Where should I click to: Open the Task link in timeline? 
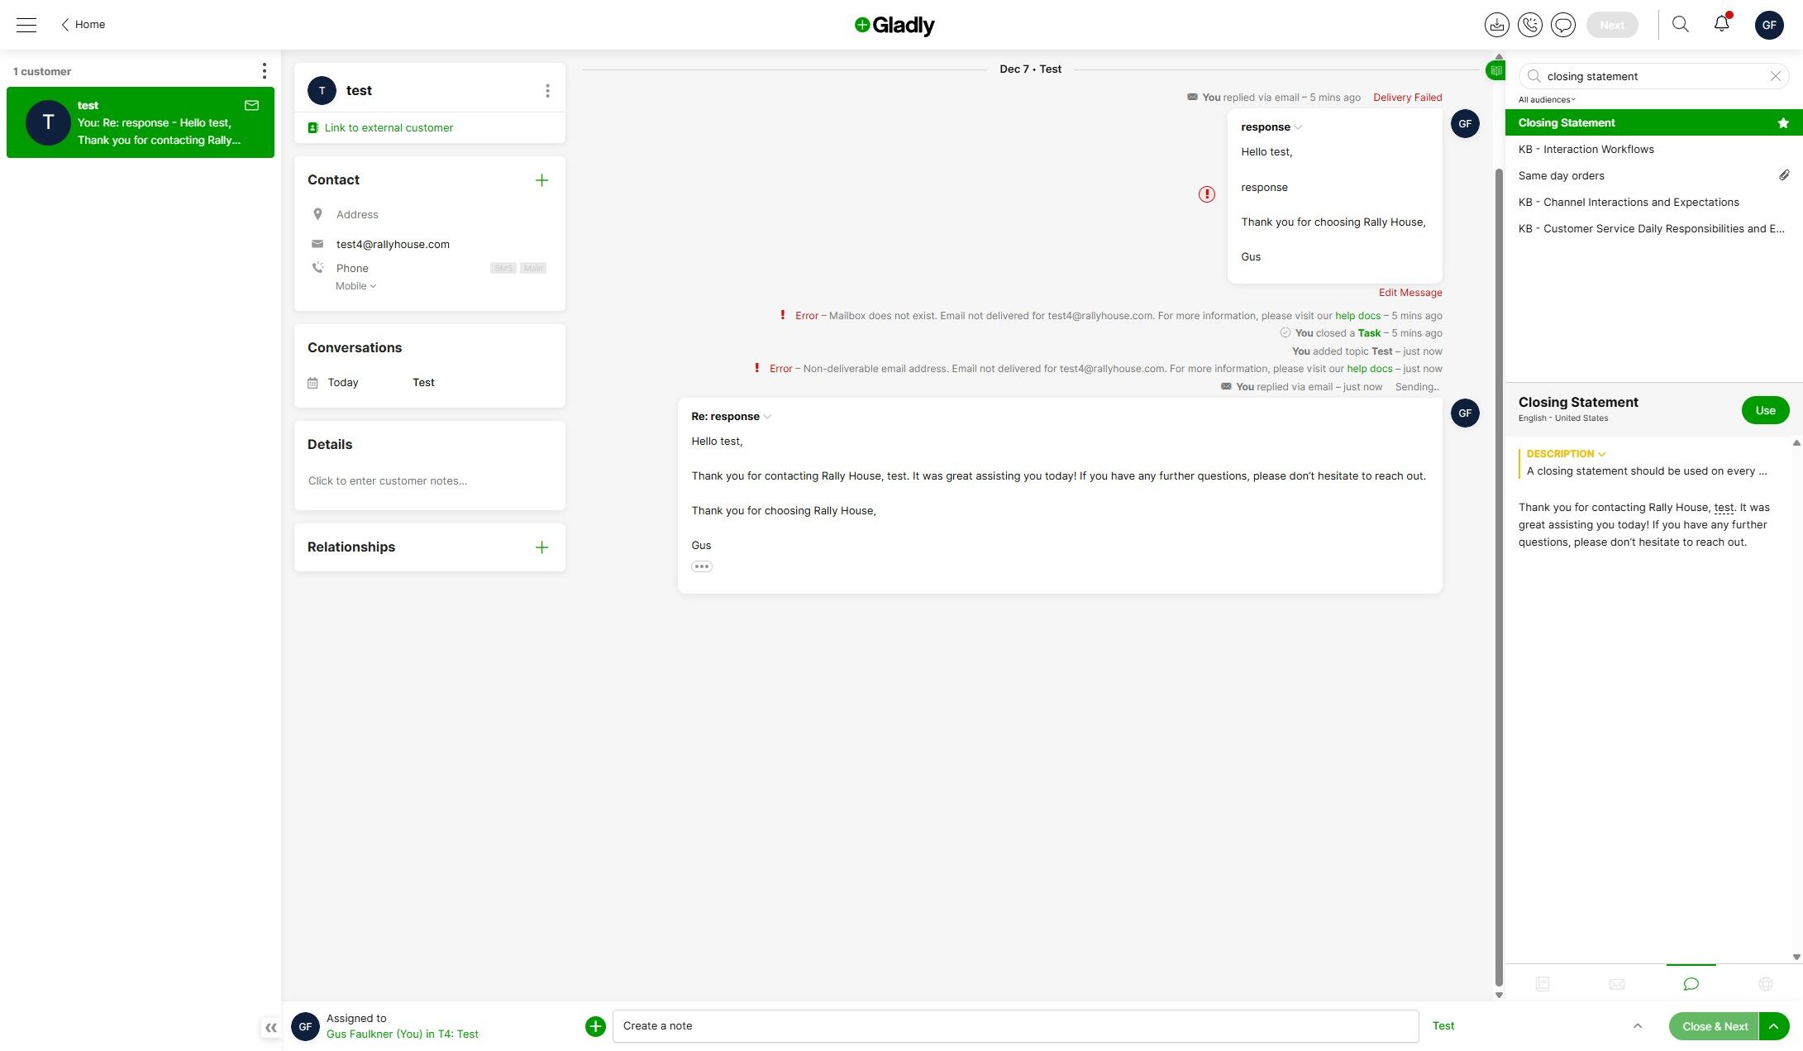pos(1369,333)
